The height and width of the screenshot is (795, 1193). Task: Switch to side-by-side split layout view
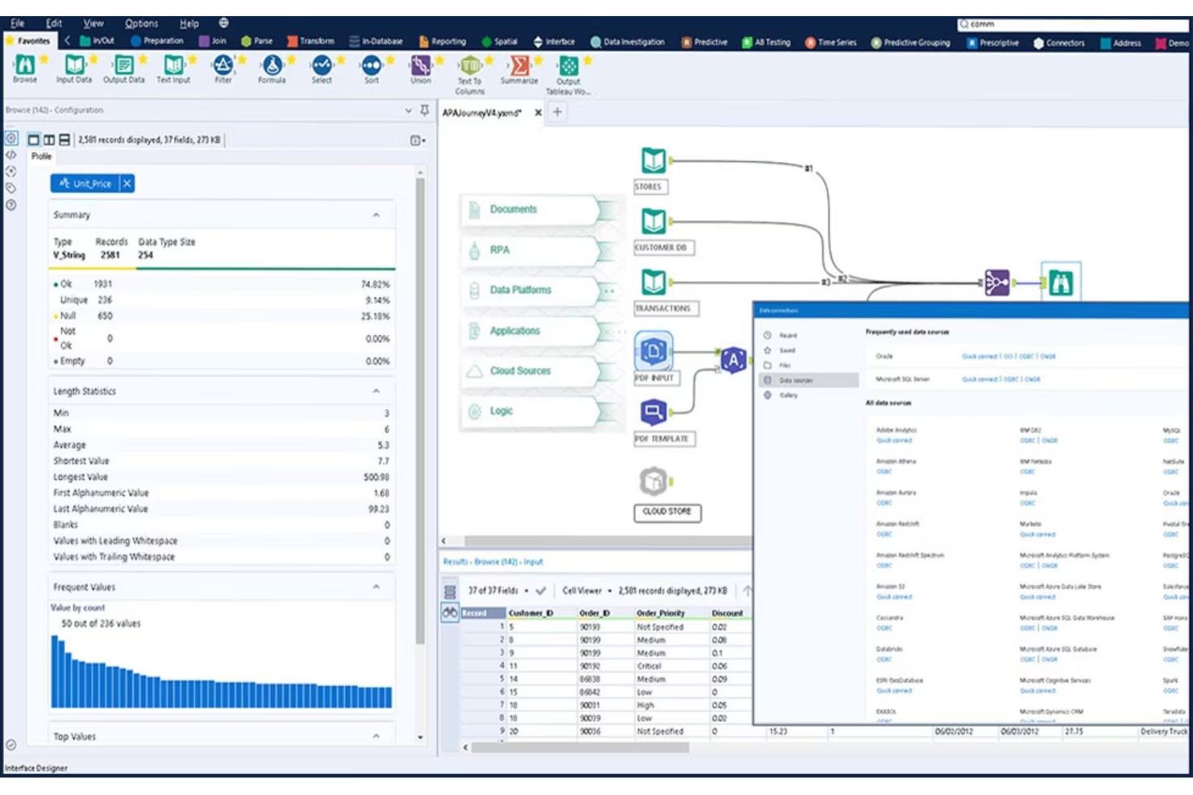pyautogui.click(x=49, y=140)
